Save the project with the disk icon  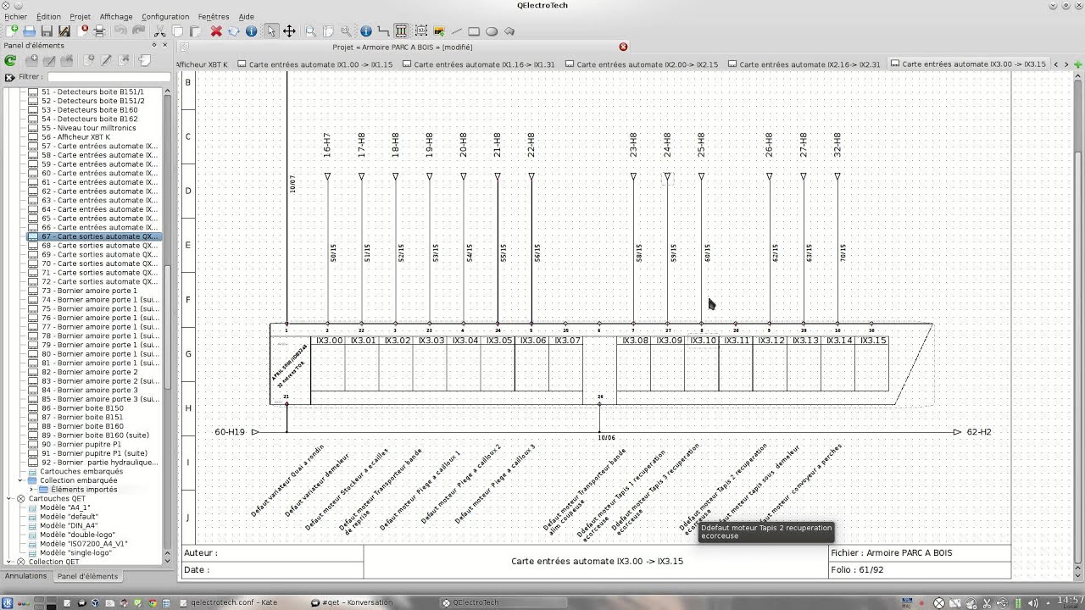coord(47,30)
